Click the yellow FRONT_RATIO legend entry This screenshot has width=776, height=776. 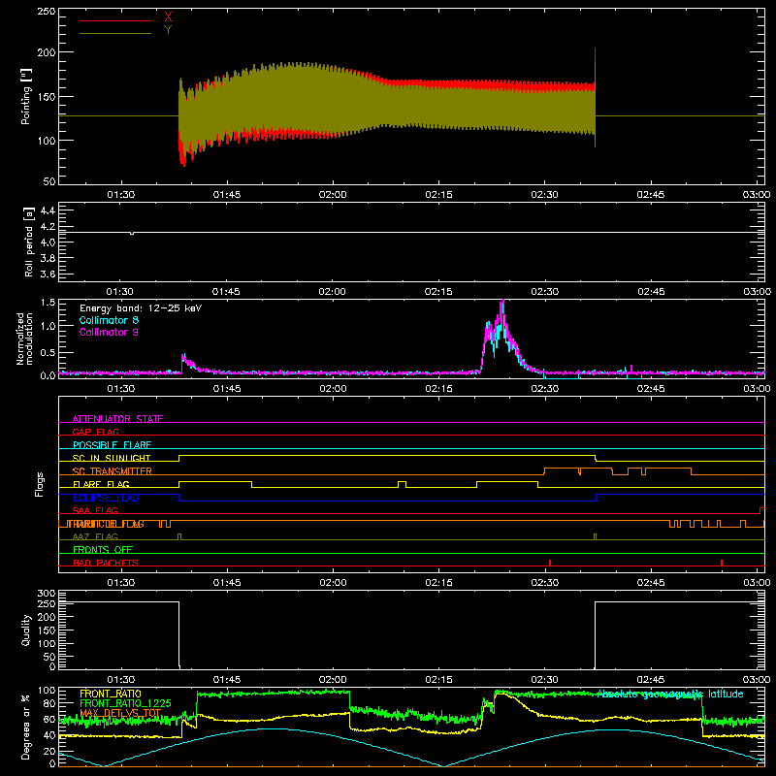[x=111, y=694]
